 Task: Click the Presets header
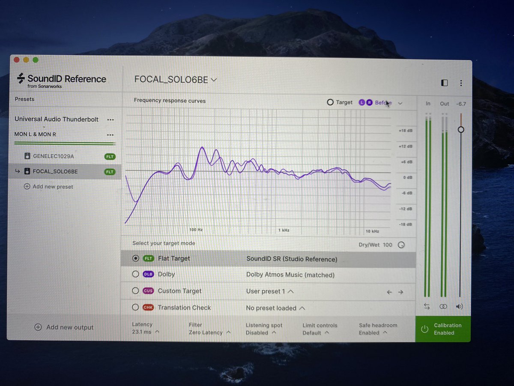point(24,99)
